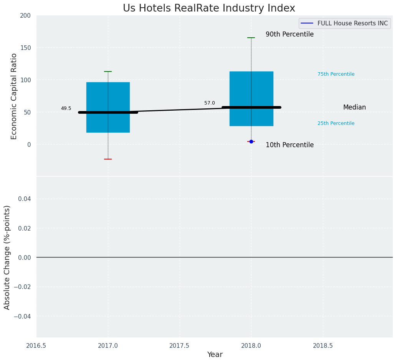Click the 10th Percentile label
Image resolution: width=397 pixels, height=362 pixels.
(x=289, y=145)
